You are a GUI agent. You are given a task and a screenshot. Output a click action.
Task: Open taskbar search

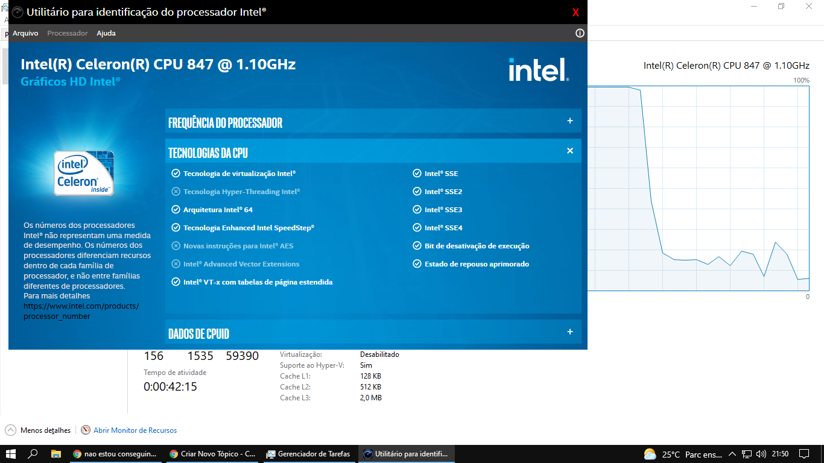coord(33,454)
